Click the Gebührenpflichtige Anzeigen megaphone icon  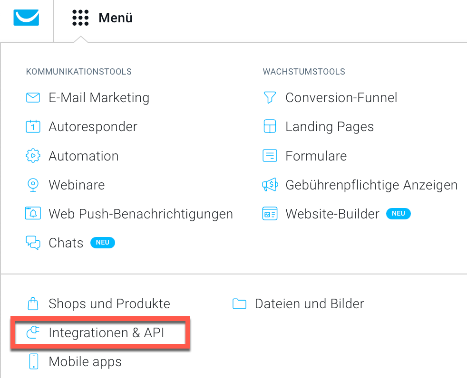point(270,185)
